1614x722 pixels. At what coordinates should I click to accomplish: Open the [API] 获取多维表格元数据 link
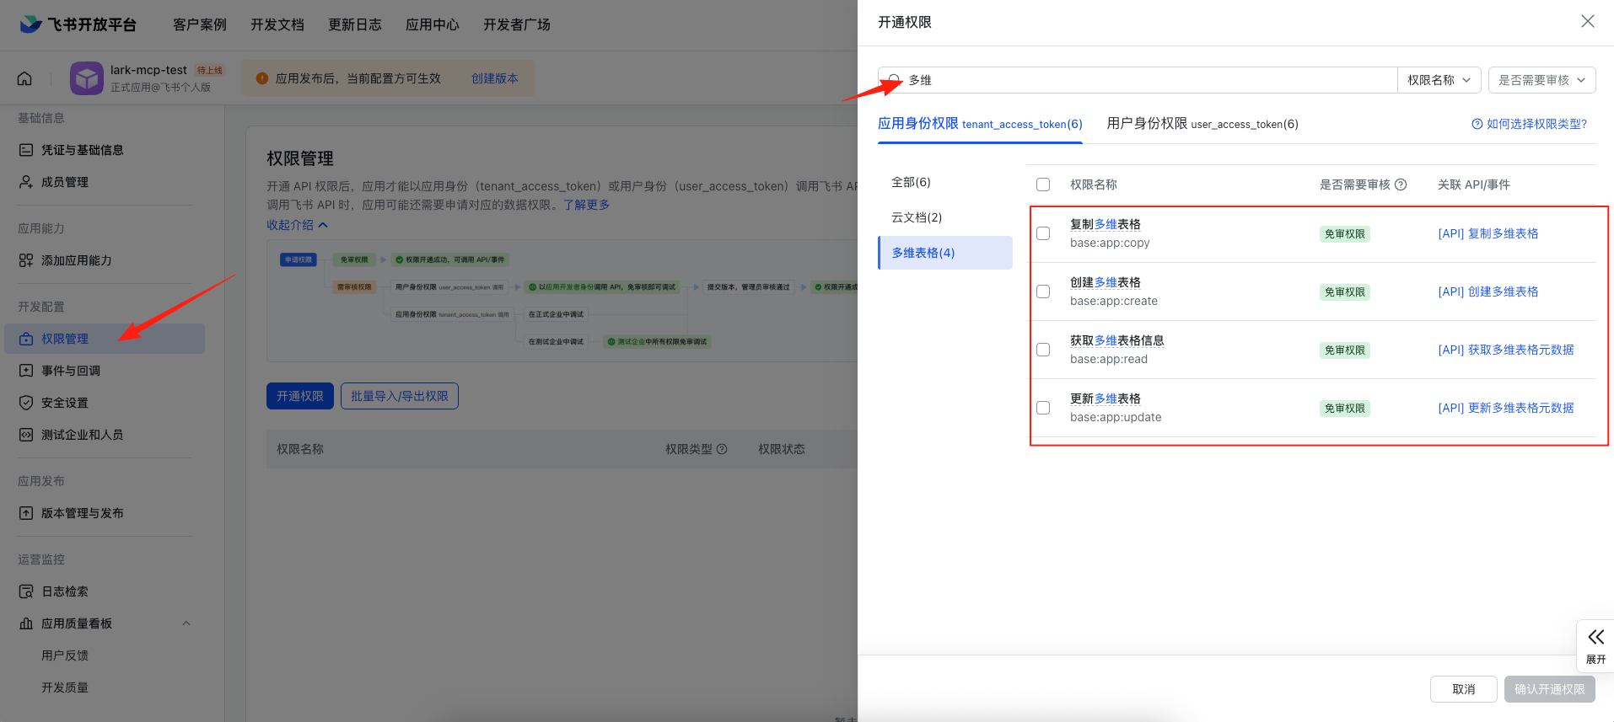(x=1506, y=350)
